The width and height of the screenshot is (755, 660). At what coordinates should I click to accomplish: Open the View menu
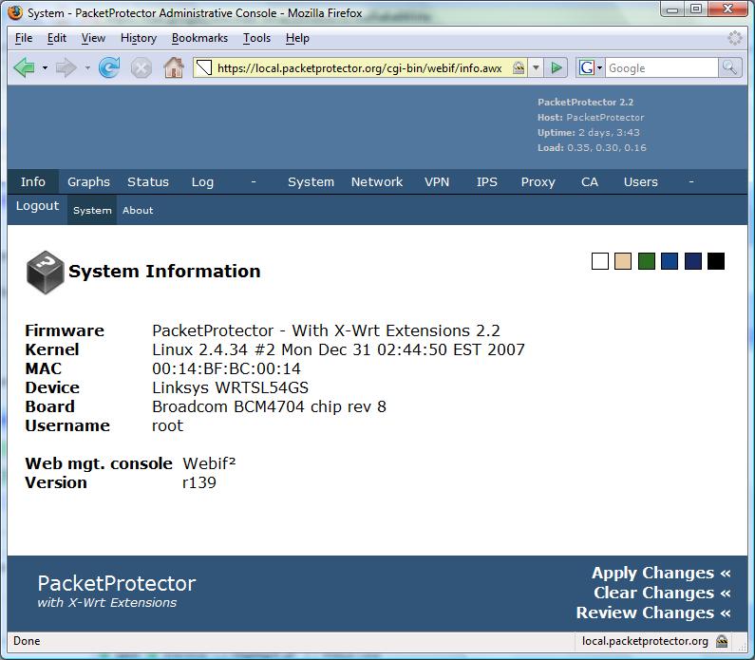[93, 38]
